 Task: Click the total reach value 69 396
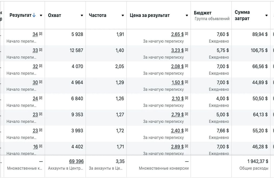click(x=76, y=161)
